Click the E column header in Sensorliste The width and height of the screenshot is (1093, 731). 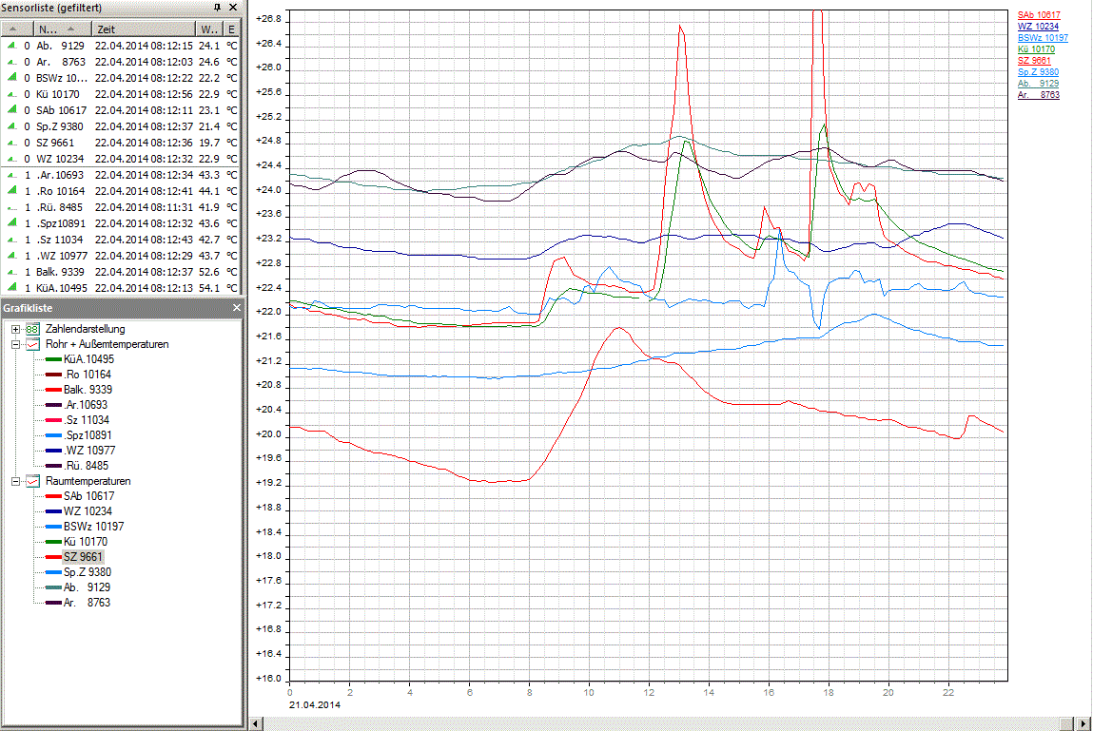[x=231, y=29]
